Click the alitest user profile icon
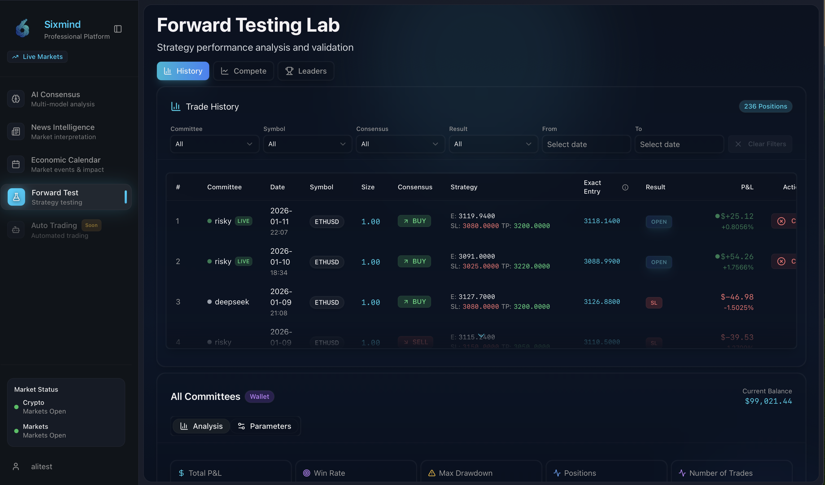 16,466
